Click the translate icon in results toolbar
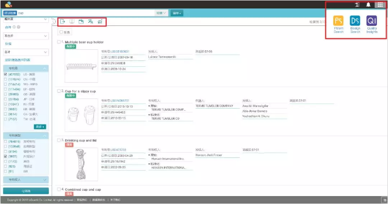Screen dimensions: 388x204 (x=90, y=22)
